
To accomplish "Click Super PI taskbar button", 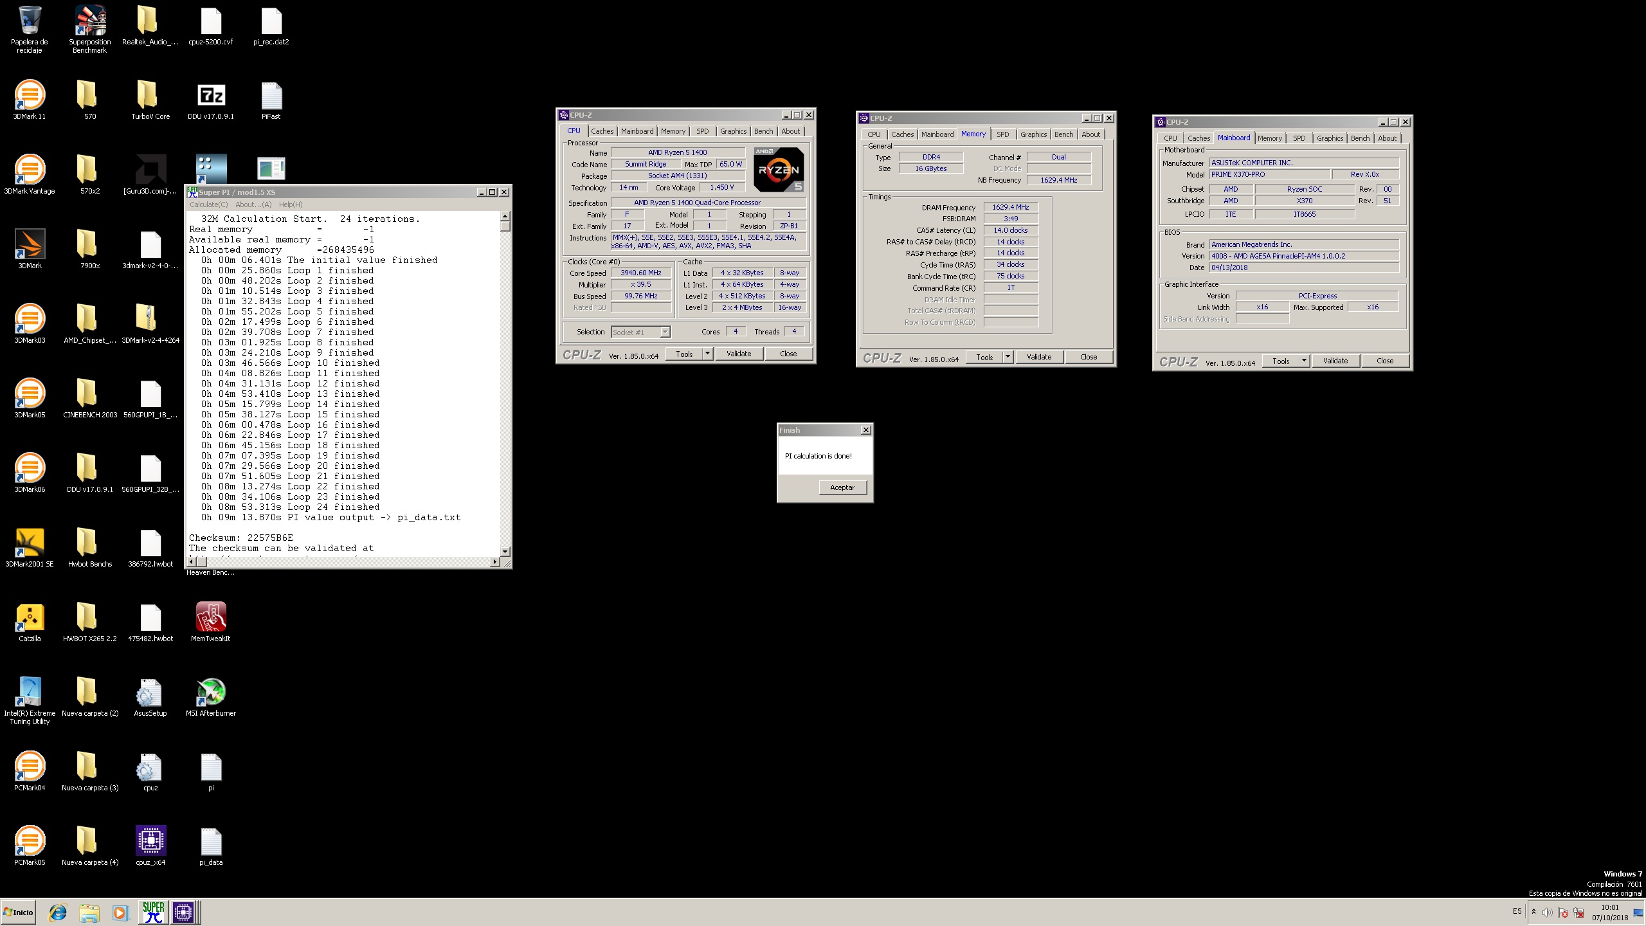I will coord(154,912).
